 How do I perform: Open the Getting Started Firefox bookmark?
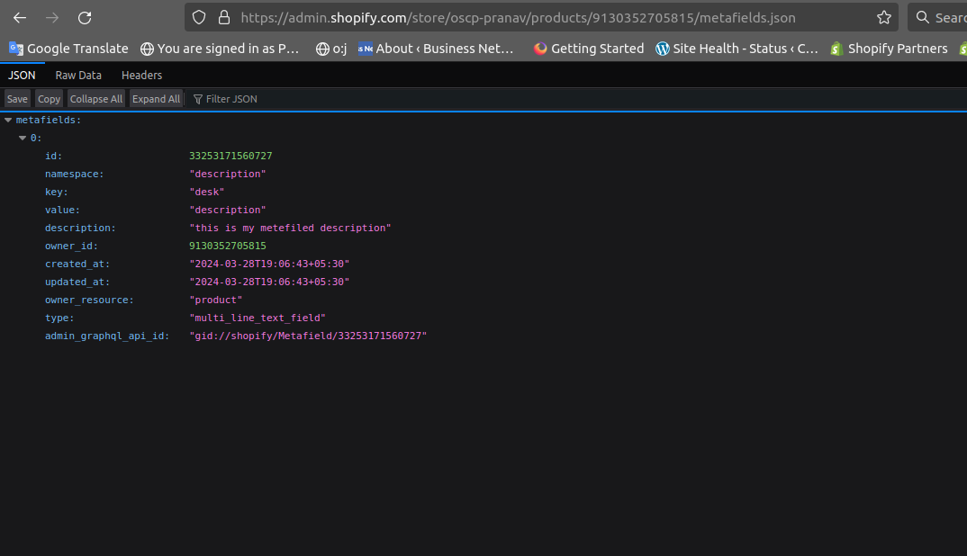[x=589, y=49]
